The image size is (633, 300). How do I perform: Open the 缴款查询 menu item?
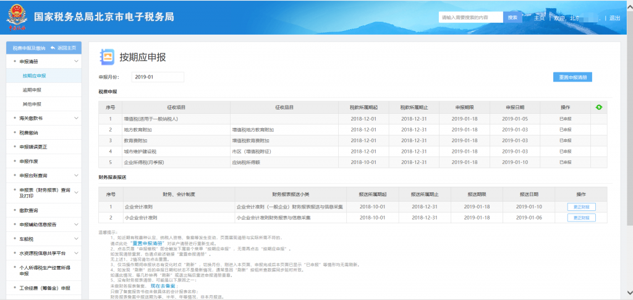[44, 210]
